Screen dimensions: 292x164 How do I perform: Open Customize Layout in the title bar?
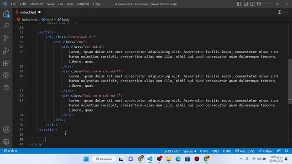(x=259, y=4)
